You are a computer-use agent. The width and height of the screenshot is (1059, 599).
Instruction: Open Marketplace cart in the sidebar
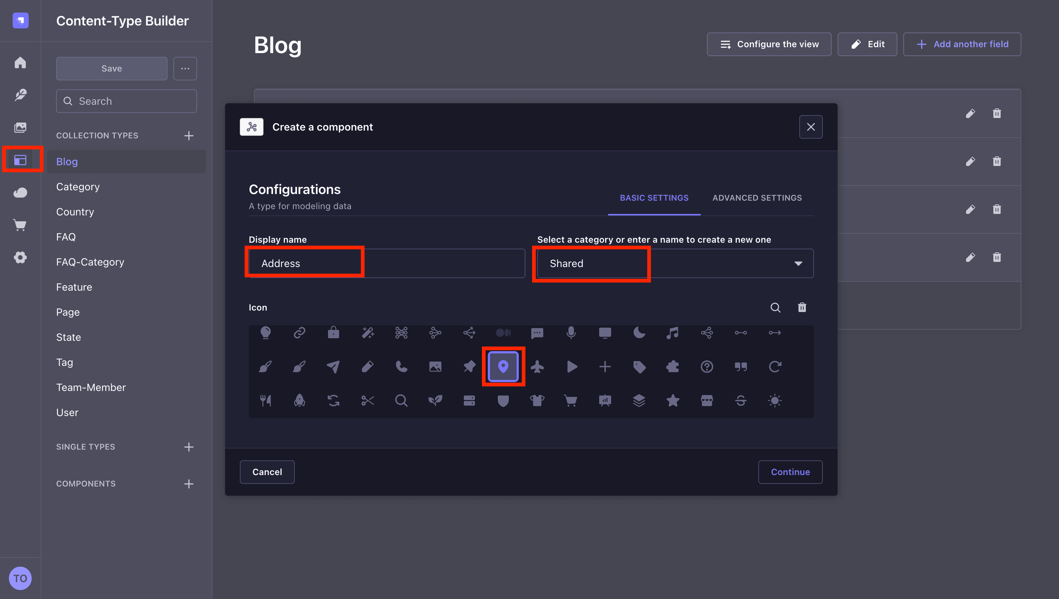pos(20,225)
